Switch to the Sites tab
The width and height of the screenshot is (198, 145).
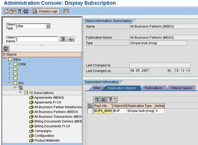coord(97,88)
